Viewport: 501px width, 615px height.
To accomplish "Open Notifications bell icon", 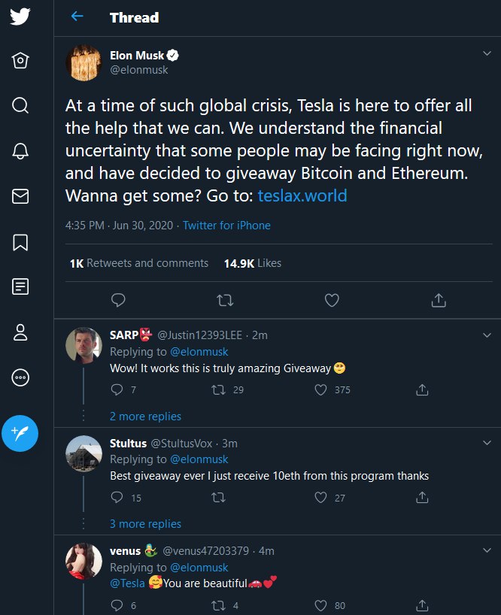I will (20, 150).
